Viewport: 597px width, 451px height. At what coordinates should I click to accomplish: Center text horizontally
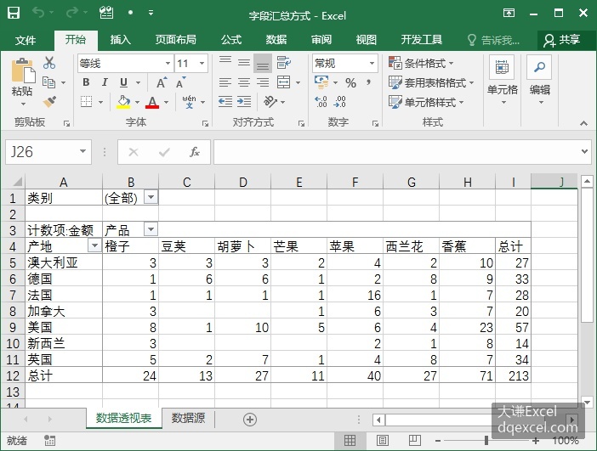(244, 82)
